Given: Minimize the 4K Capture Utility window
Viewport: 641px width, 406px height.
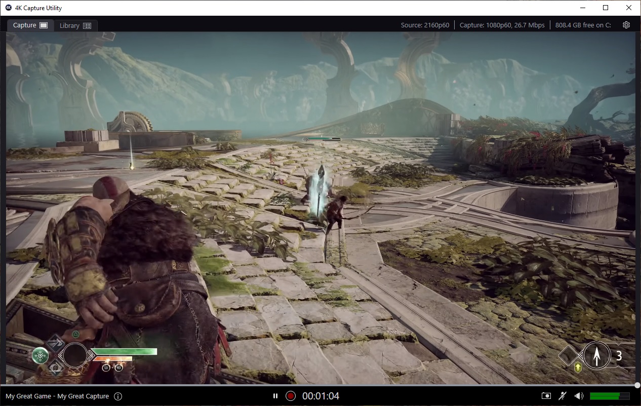Looking at the screenshot, I should coord(582,8).
